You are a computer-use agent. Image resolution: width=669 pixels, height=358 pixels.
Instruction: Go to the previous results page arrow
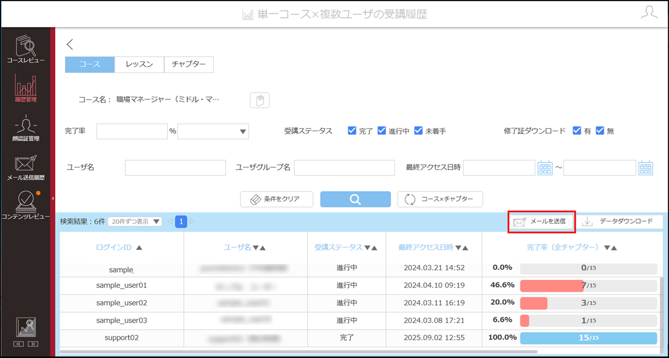(170, 222)
